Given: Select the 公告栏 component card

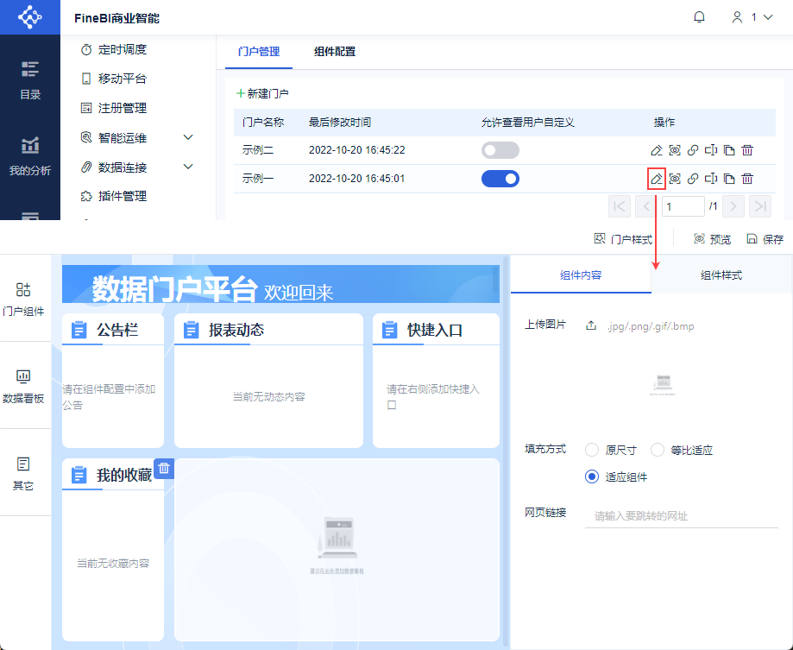Looking at the screenshot, I should tap(113, 381).
